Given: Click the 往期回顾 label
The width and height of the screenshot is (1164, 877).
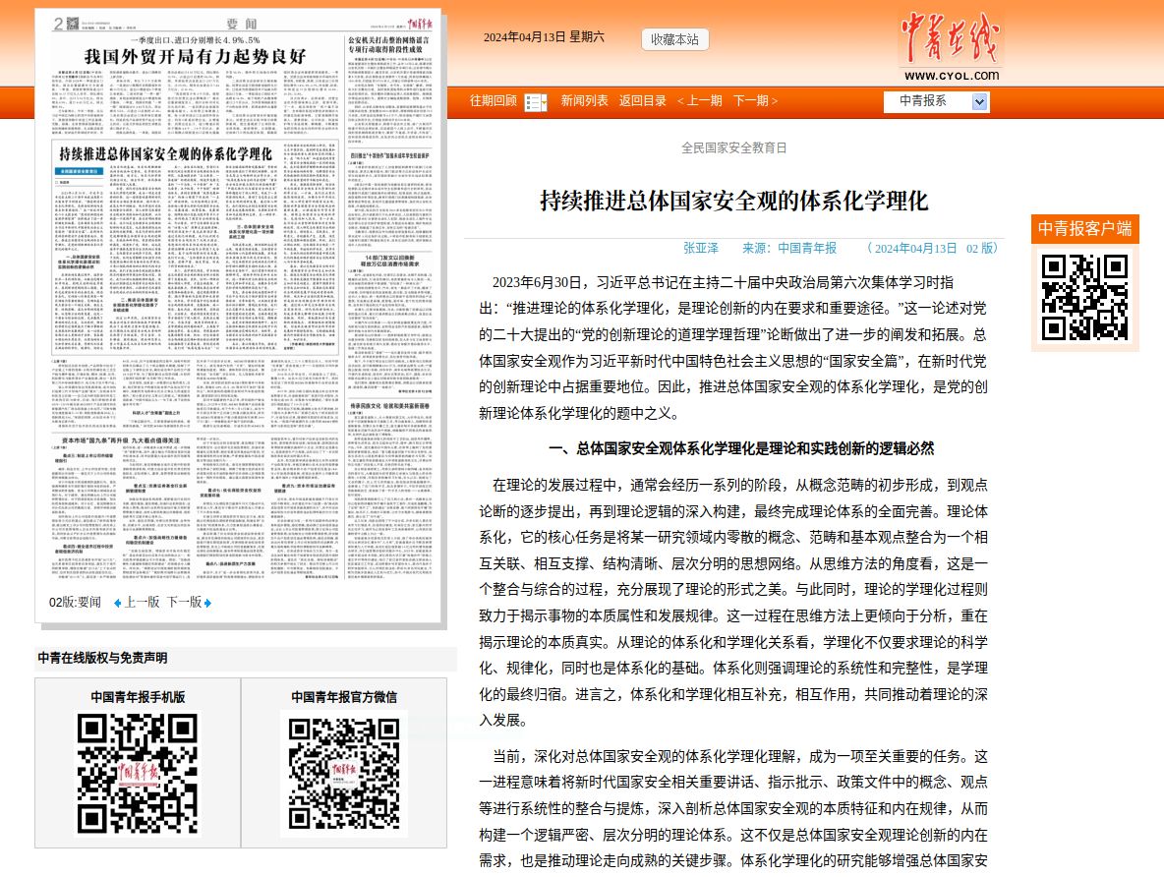Looking at the screenshot, I should pos(494,101).
